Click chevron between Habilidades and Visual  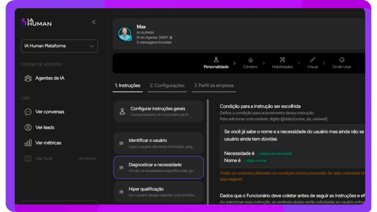(299, 63)
